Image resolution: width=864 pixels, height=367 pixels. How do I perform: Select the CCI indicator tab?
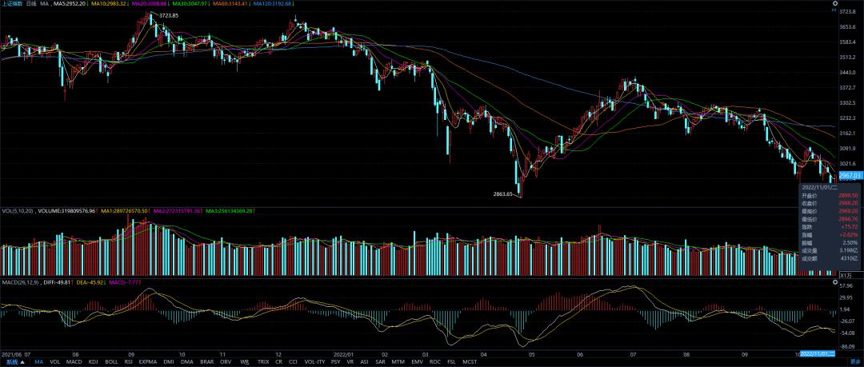pos(293,362)
